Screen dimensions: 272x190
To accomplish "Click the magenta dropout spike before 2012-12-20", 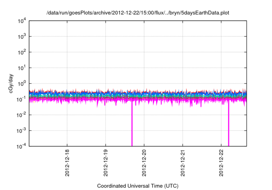I will pos(132,124).
